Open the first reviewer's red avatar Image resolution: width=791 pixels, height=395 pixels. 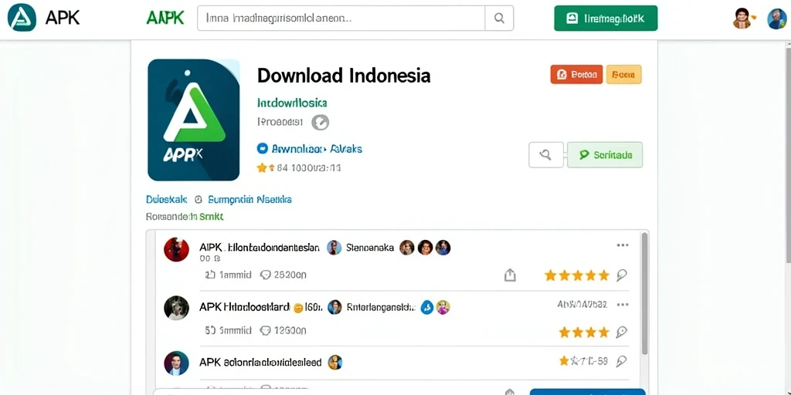tap(177, 249)
